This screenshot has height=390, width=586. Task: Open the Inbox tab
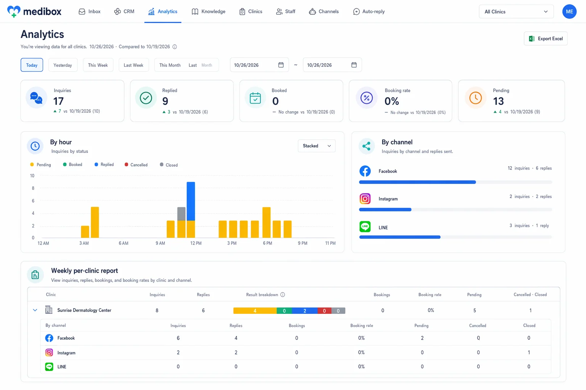click(90, 11)
